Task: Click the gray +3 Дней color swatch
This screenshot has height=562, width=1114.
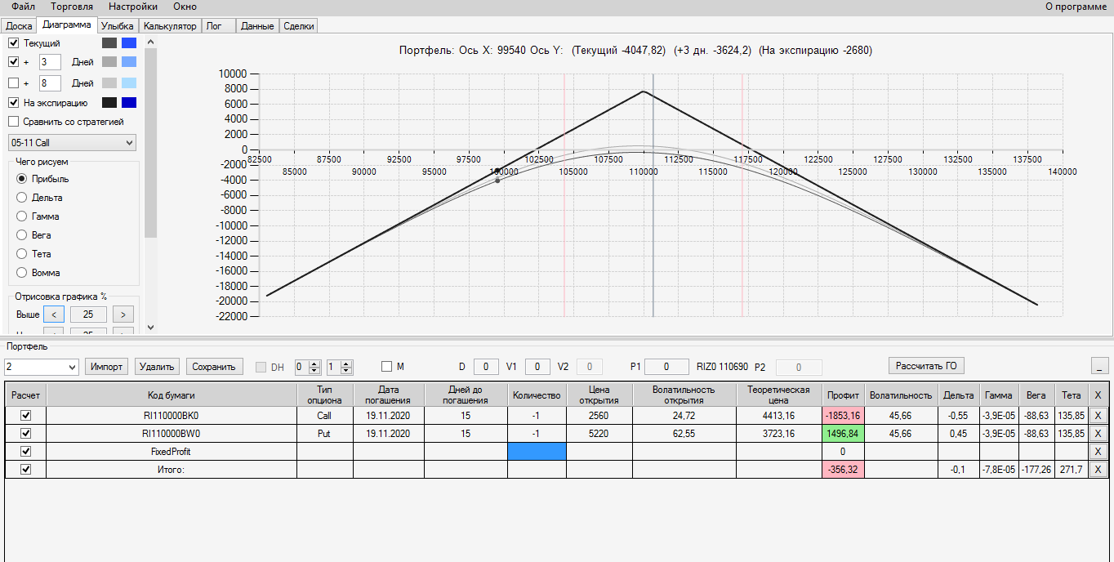Action: click(x=109, y=62)
